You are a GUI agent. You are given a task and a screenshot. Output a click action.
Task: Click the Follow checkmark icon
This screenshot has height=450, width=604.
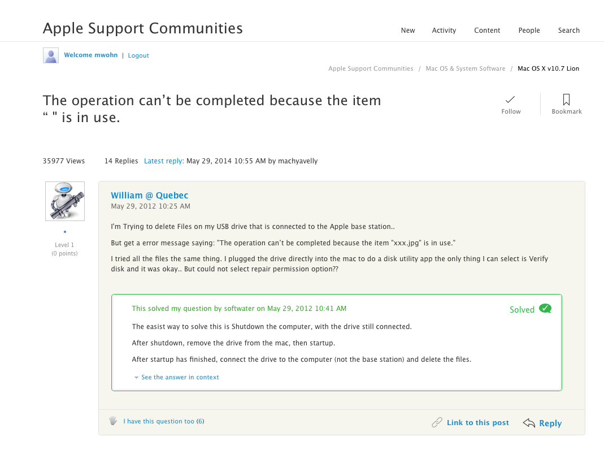[510, 99]
